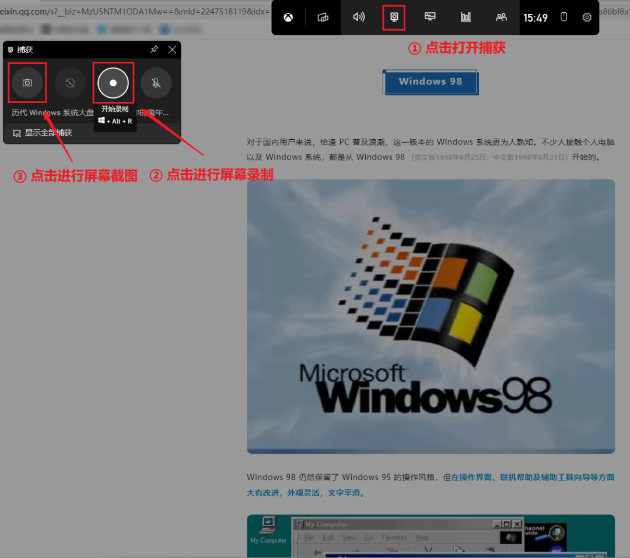
Task: Open the Xbox Social people icon
Action: pyautogui.click(x=501, y=17)
